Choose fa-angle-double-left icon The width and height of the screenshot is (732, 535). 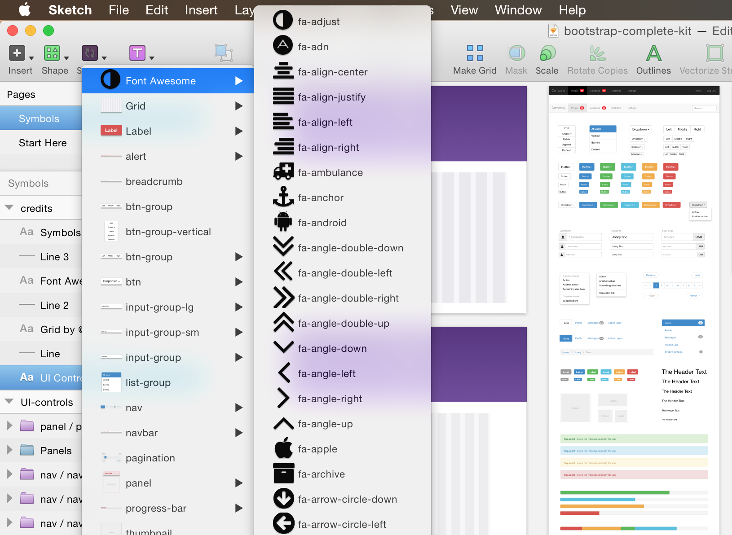[343, 273]
